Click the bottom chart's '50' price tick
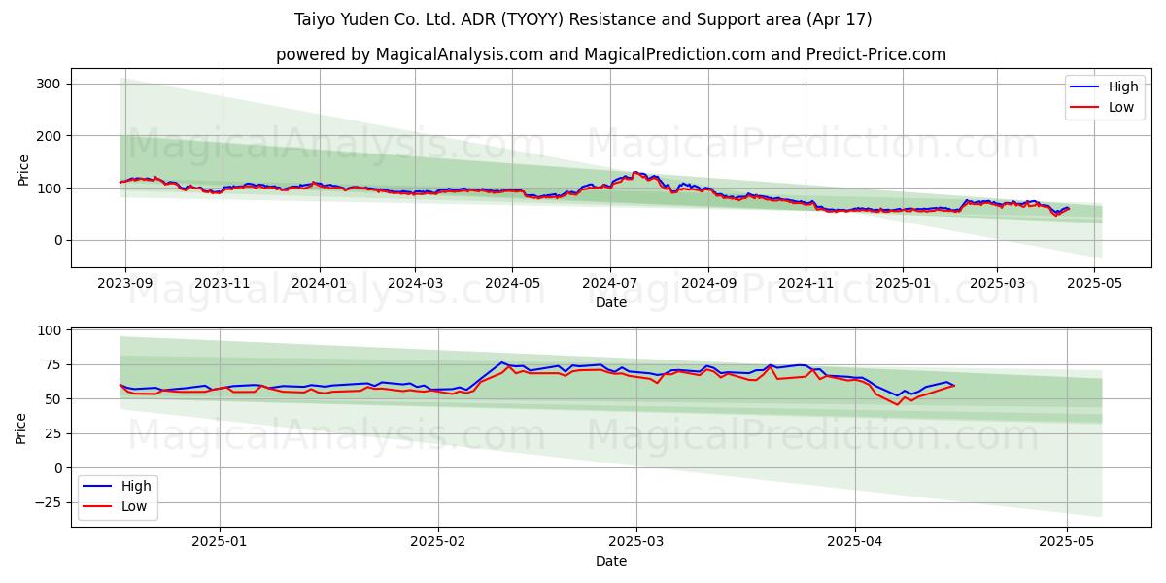Viewport: 1166px width, 583px height. (x=54, y=399)
